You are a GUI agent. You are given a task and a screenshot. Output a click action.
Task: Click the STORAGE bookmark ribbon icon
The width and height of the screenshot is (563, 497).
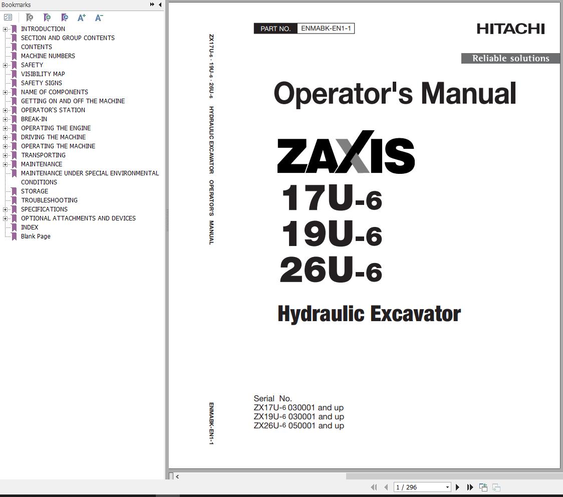click(x=14, y=191)
